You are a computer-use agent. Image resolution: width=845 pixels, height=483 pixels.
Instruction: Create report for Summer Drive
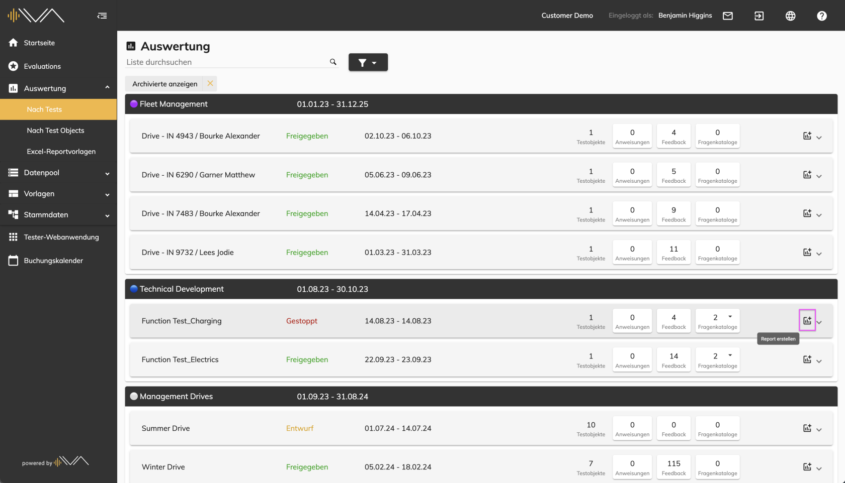[807, 428]
